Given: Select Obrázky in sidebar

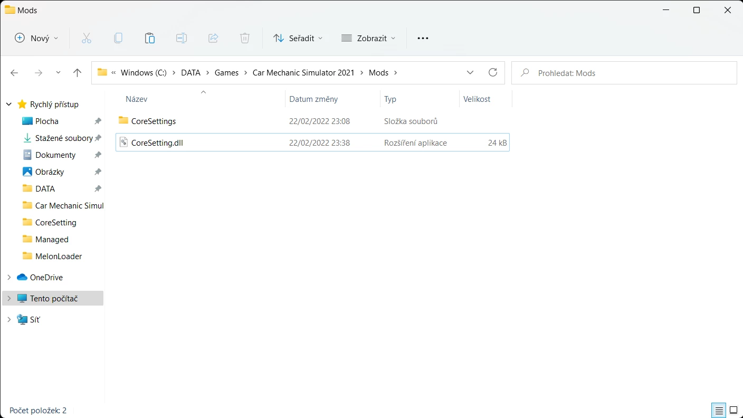Looking at the screenshot, I should pos(50,172).
